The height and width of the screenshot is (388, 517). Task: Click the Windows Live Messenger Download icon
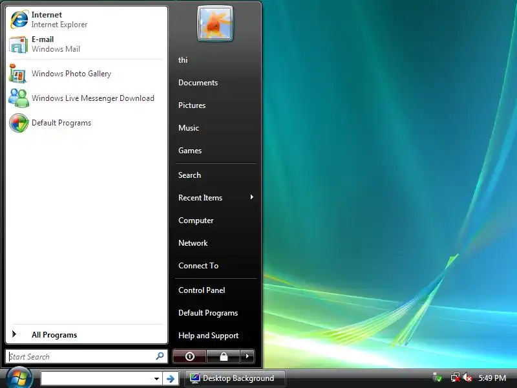19,98
